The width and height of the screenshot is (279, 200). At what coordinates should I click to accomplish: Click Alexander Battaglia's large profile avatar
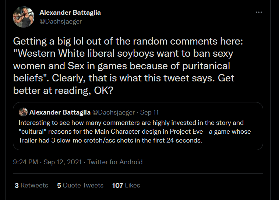click(x=24, y=17)
